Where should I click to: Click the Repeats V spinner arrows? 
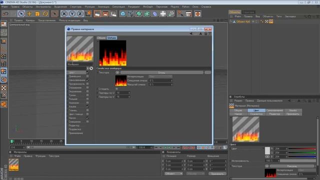[129, 96]
